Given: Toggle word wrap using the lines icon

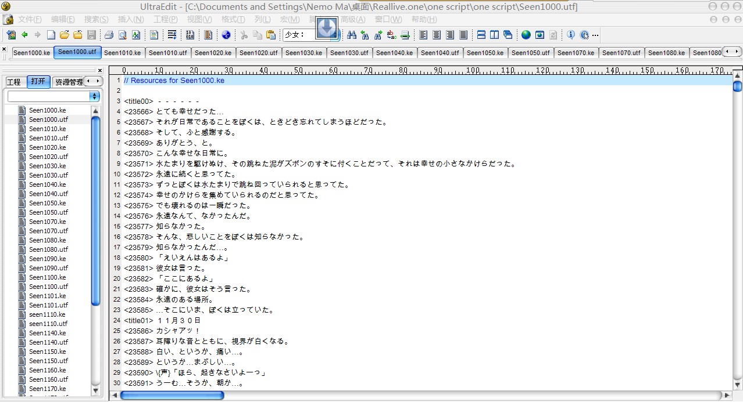Looking at the screenshot, I should [172, 35].
